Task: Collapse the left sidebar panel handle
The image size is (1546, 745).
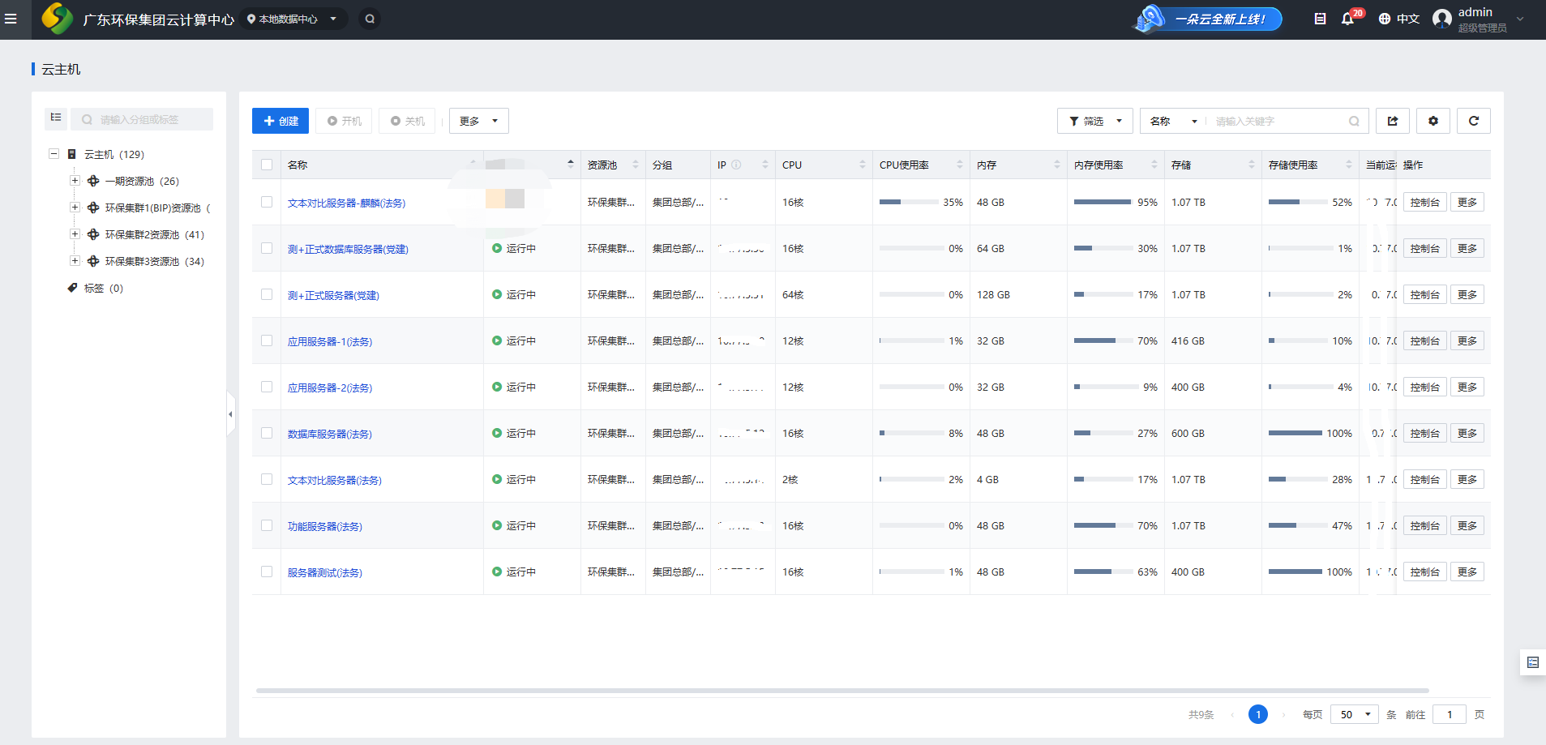Action: (230, 414)
